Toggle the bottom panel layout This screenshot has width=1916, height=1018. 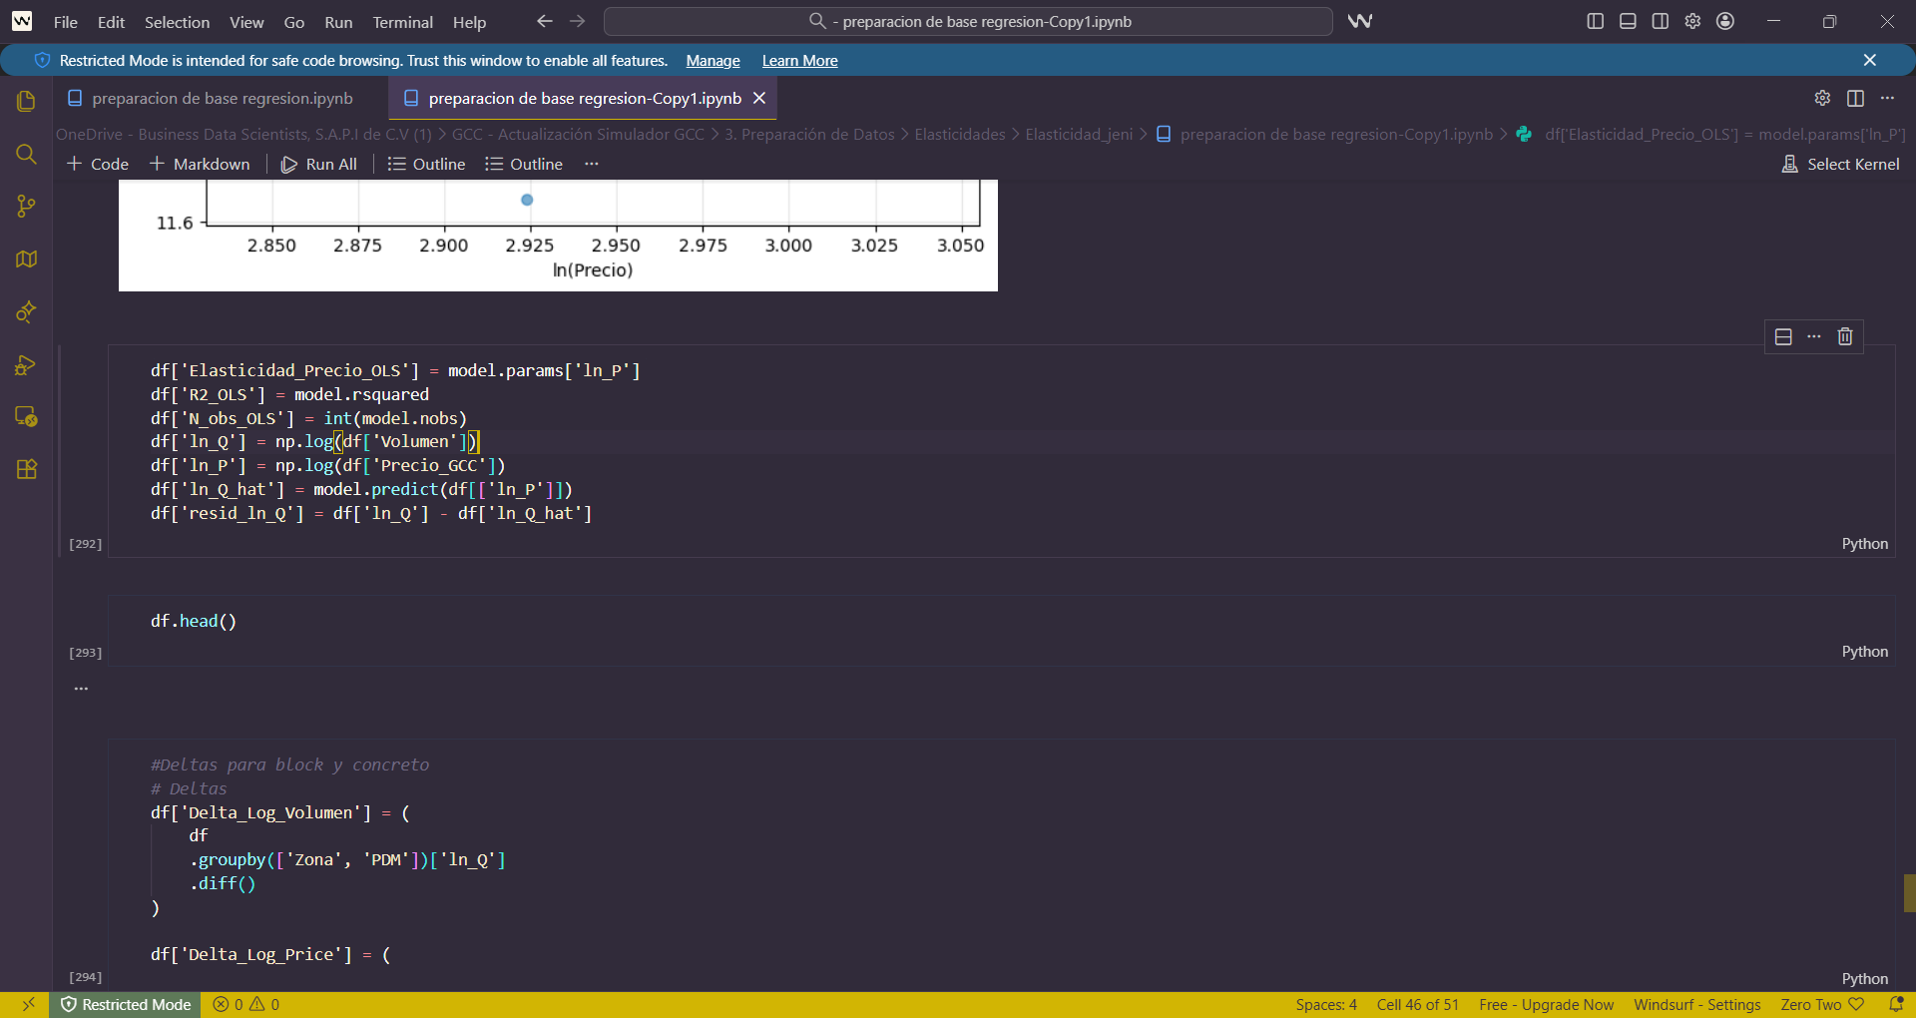coord(1628,21)
